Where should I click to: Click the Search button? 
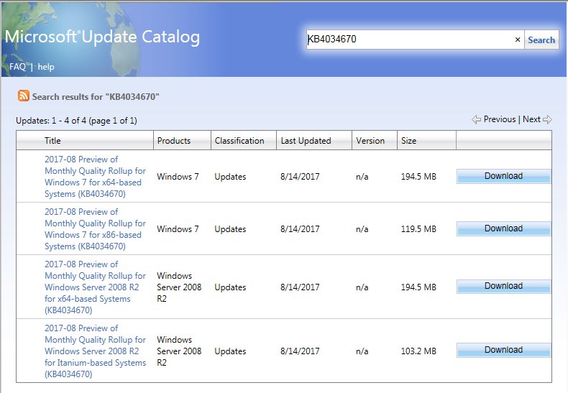click(541, 40)
